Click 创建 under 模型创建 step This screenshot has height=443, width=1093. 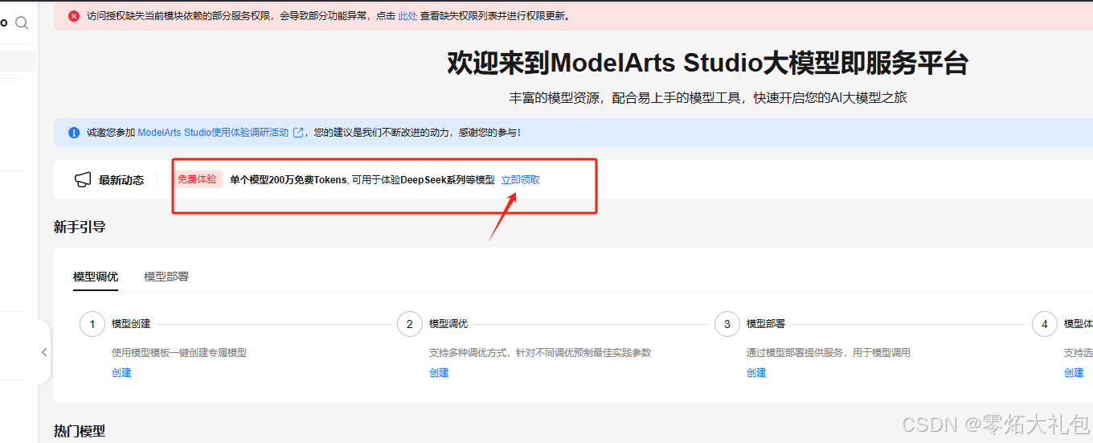click(x=121, y=373)
